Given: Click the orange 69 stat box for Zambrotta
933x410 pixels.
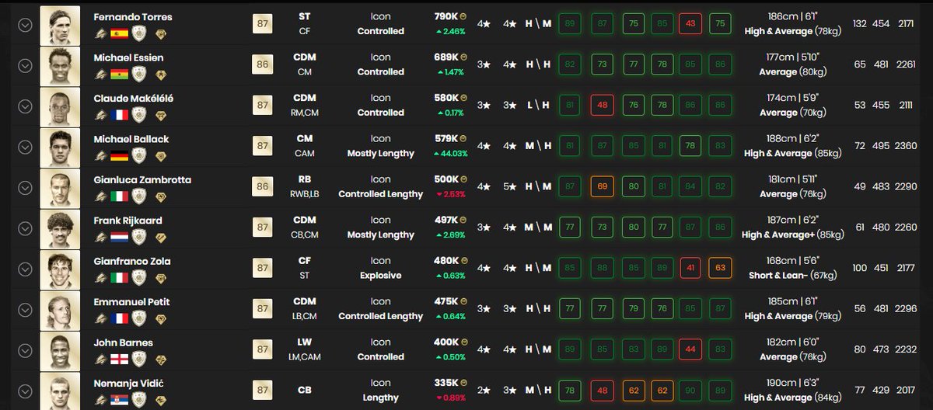Looking at the screenshot, I should coord(601,187).
